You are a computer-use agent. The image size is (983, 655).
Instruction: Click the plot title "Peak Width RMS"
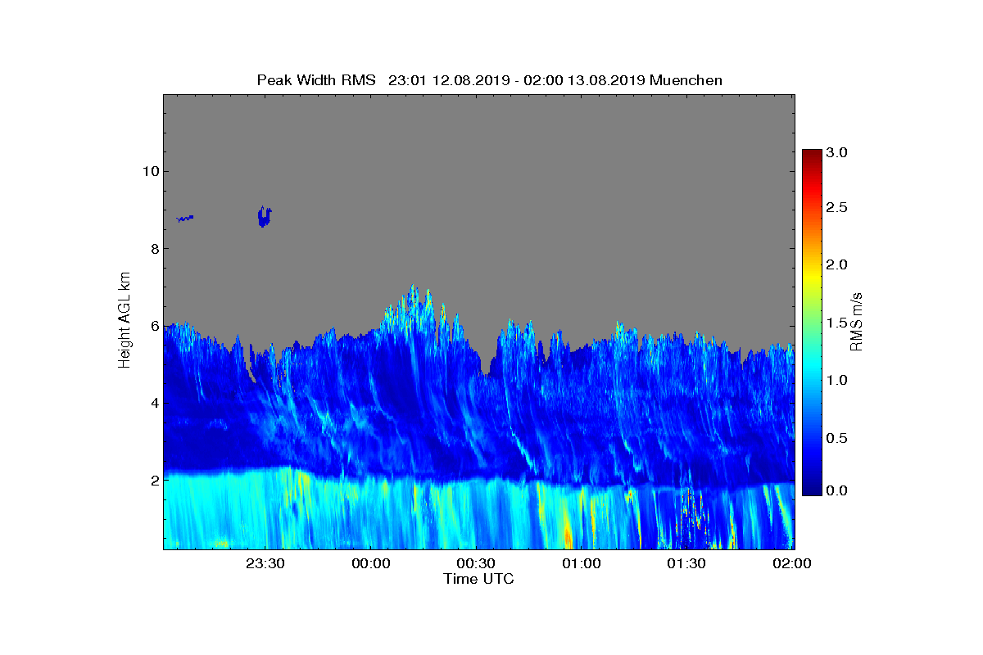316,80
